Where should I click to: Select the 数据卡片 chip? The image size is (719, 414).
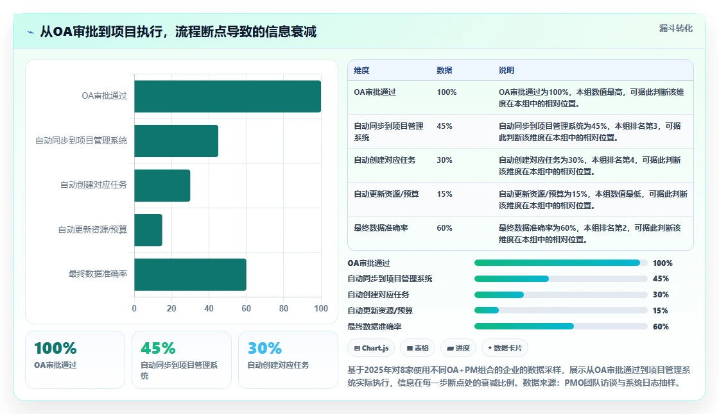505,348
